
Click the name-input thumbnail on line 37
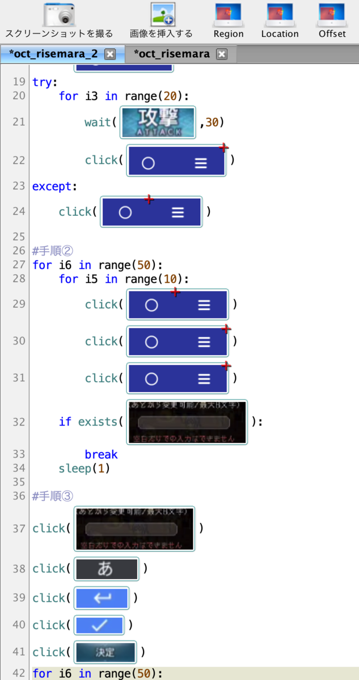134,529
